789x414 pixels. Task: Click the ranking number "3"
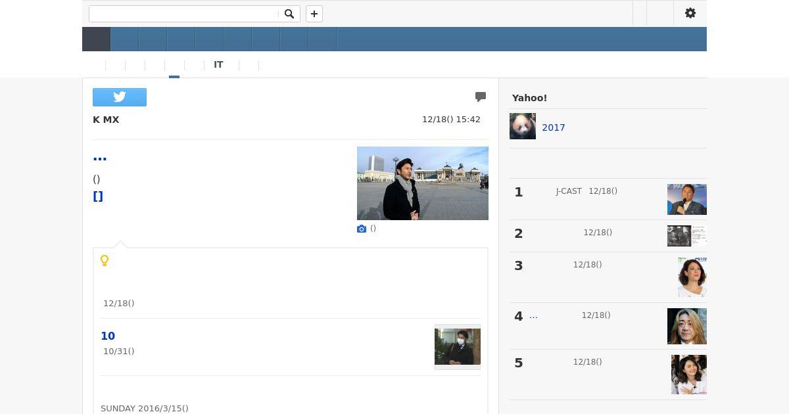[519, 265]
